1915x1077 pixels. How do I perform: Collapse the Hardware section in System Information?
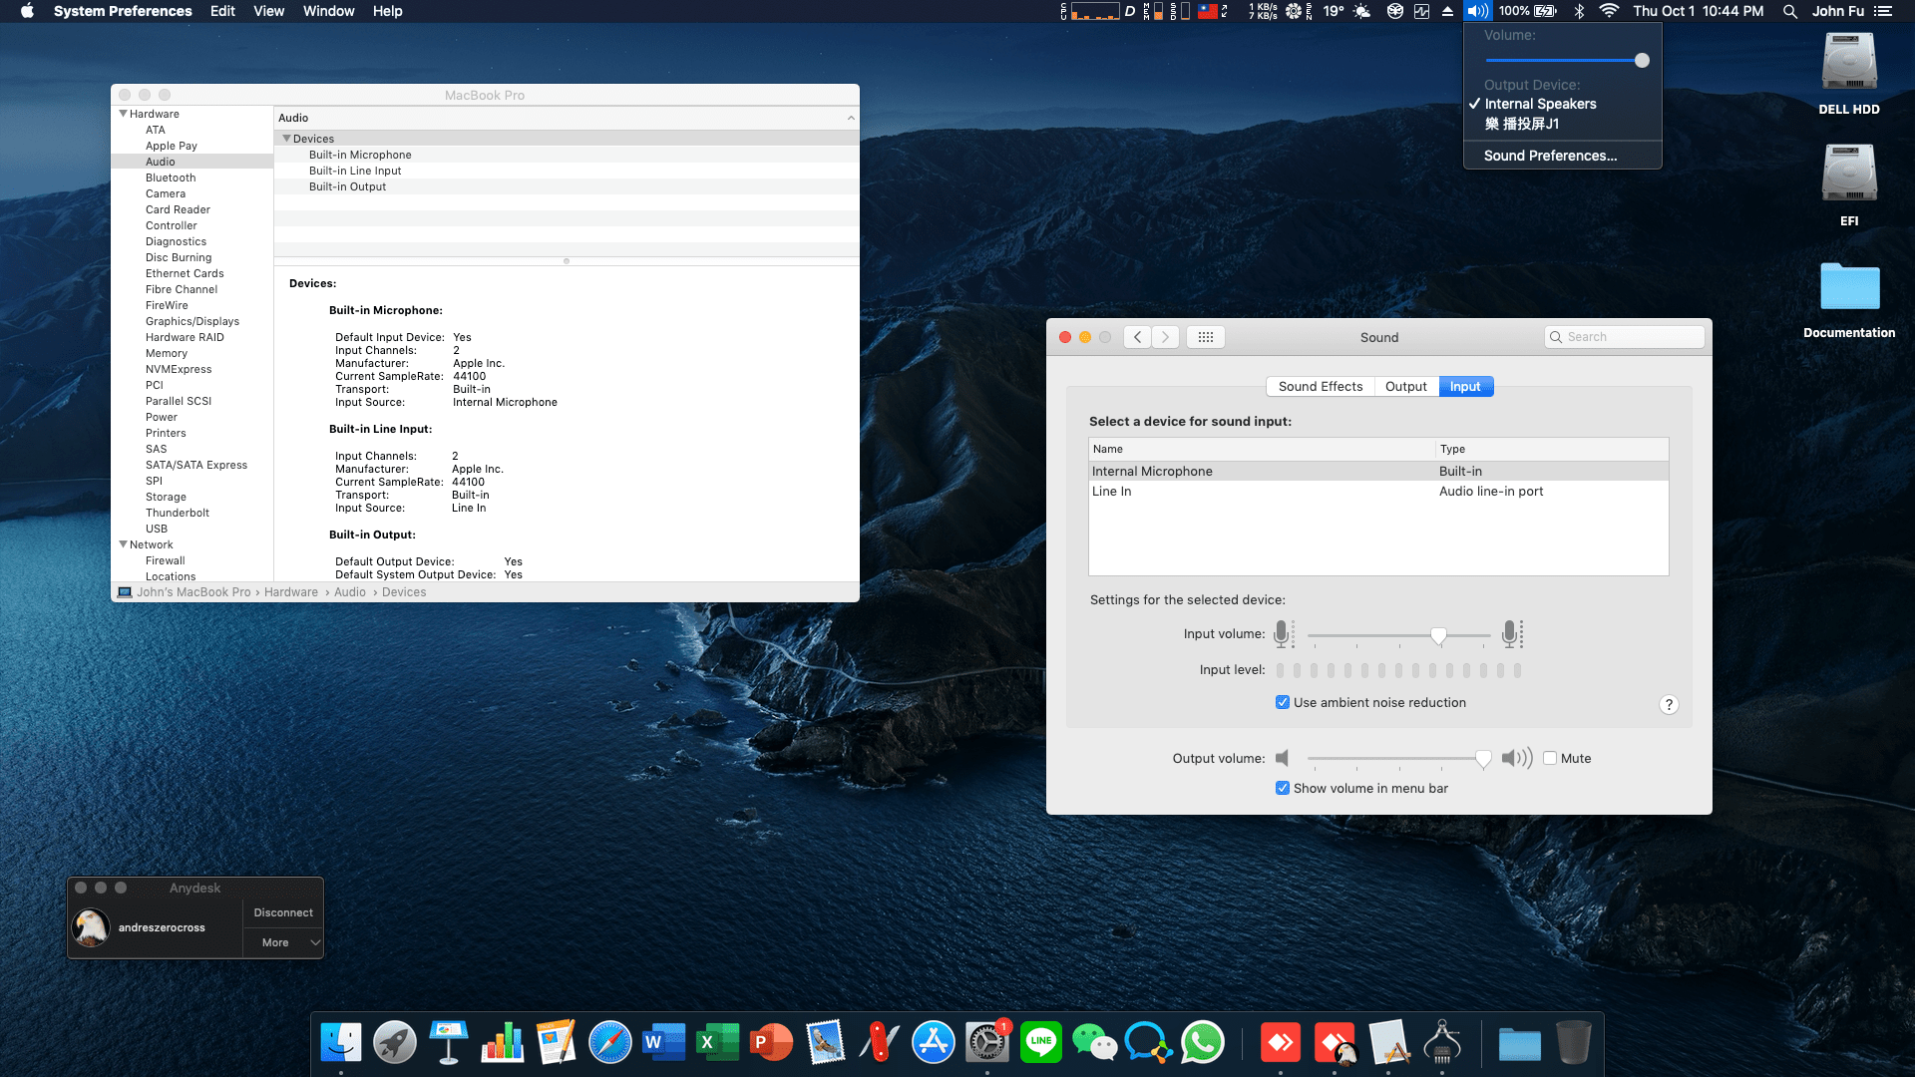point(123,114)
